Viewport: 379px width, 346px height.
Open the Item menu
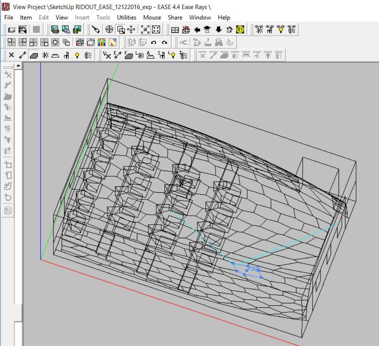click(x=26, y=17)
